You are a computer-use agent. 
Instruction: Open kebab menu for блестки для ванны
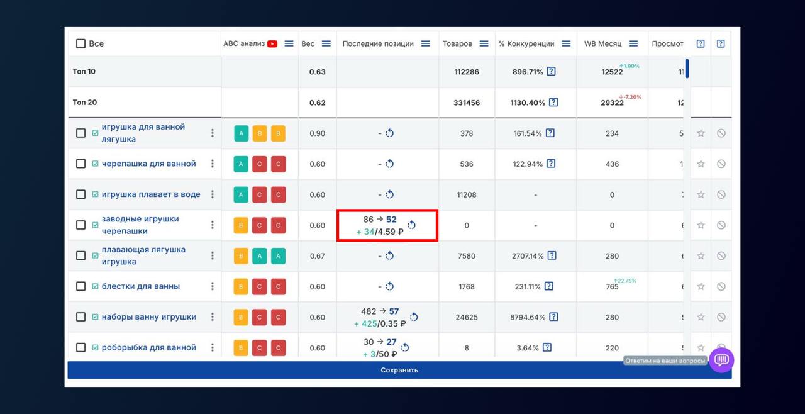pyautogui.click(x=213, y=286)
